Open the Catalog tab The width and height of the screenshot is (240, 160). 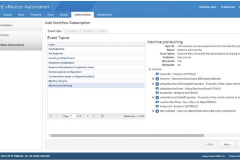[x=7, y=15]
